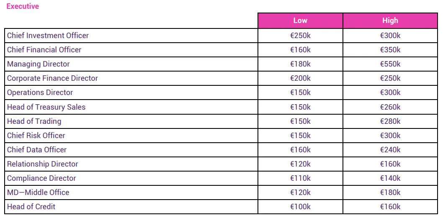This screenshot has width=443, height=218.
Task: Select the Chief Risk Officer row label
Action: coord(36,136)
